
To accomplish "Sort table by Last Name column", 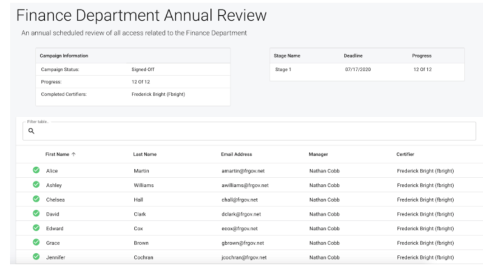I will pyautogui.click(x=144, y=154).
